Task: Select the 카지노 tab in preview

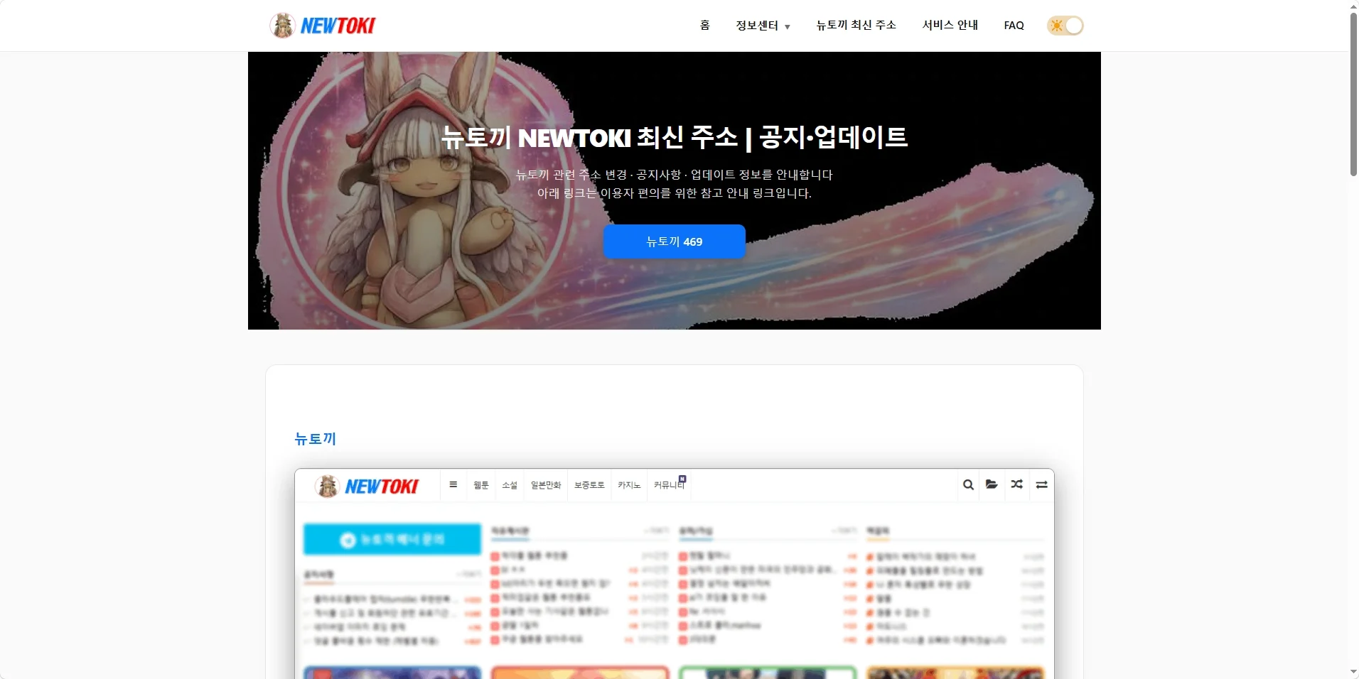Action: pyautogui.click(x=629, y=485)
